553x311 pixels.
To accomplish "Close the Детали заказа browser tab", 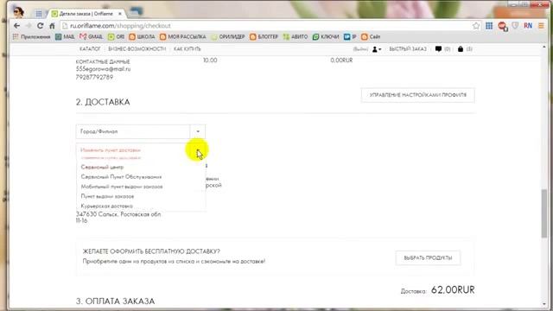I will pos(120,14).
